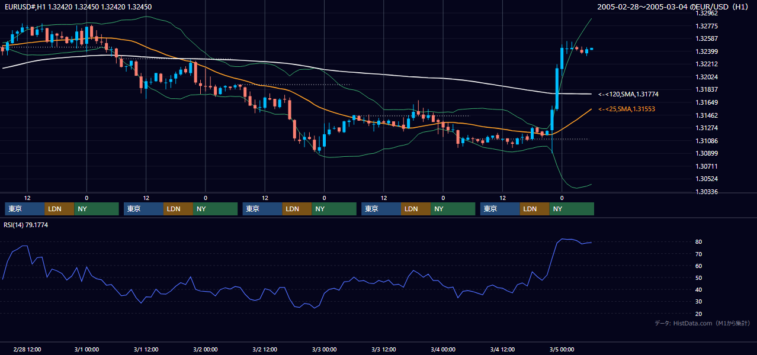Select the 3/3 00:00 time axis label
The image size is (757, 355).
pos(324,349)
